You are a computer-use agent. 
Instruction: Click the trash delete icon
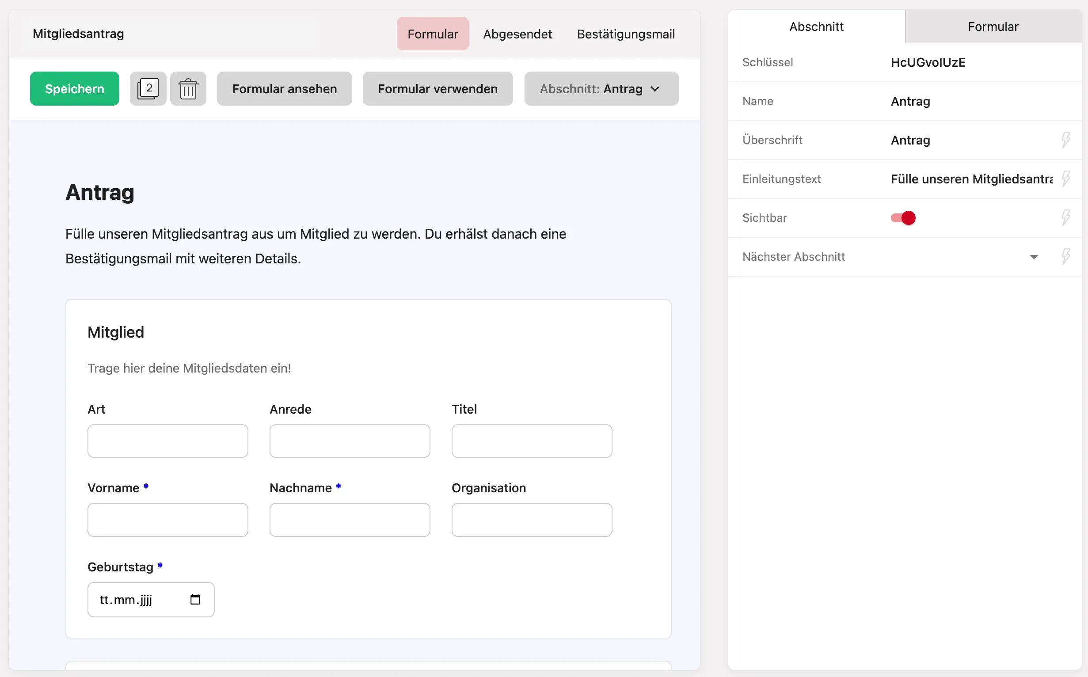188,89
